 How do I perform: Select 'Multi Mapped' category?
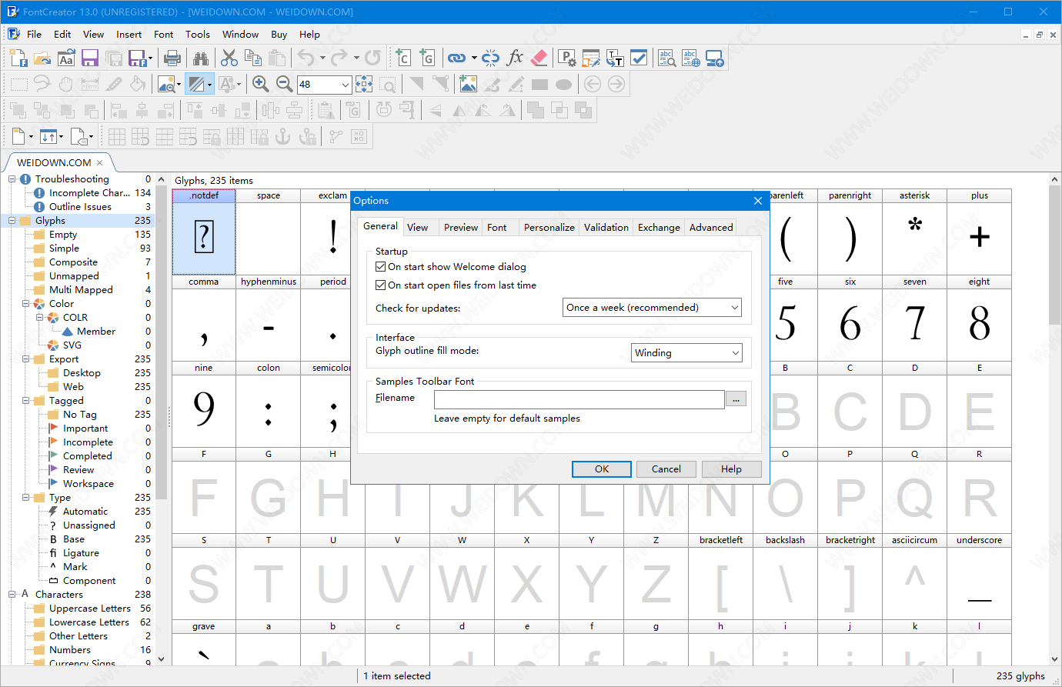pyautogui.click(x=81, y=290)
